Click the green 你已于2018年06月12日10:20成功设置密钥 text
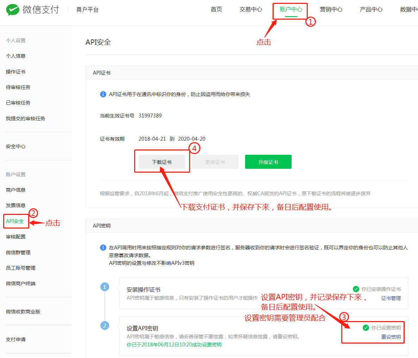Screen dimensions: 418x358 pos(174,345)
